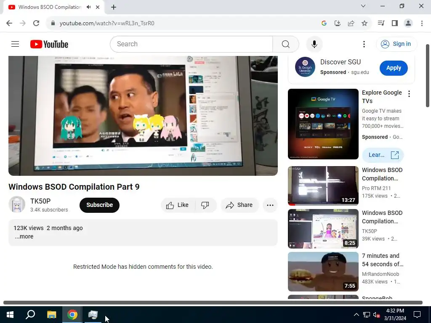Image resolution: width=431 pixels, height=323 pixels.
Task: Click the horizontal scrollbar
Action: 213,302
